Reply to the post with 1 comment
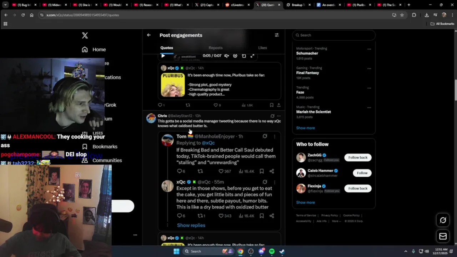This screenshot has width=457, height=257. (x=161, y=105)
